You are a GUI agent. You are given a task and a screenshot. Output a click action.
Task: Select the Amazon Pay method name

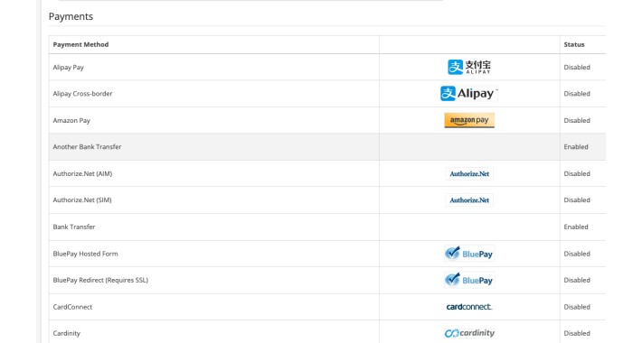[71, 121]
